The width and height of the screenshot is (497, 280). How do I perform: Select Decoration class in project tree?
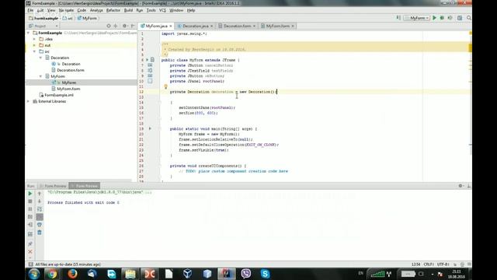pyautogui.click(x=71, y=64)
